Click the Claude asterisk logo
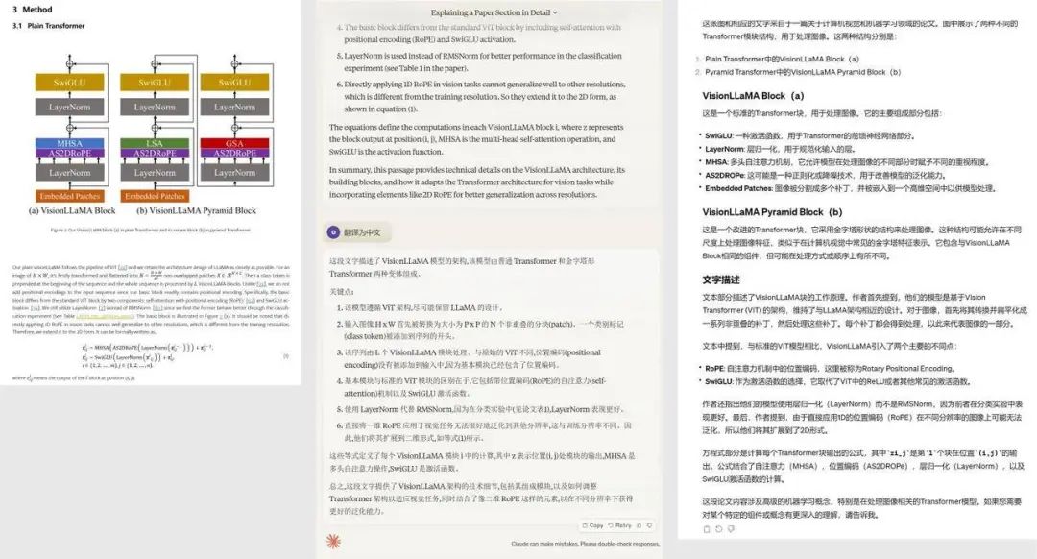Viewport: 1037px width, 559px height. [x=333, y=542]
